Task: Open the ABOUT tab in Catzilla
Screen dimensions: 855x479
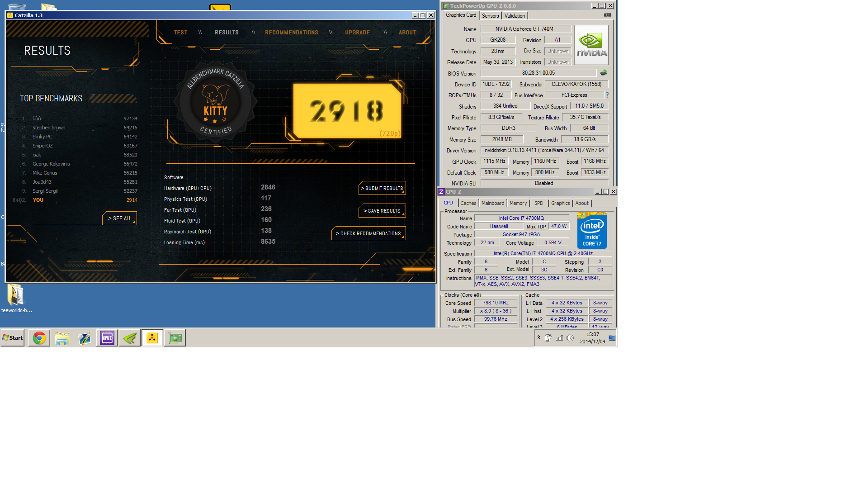Action: click(407, 33)
